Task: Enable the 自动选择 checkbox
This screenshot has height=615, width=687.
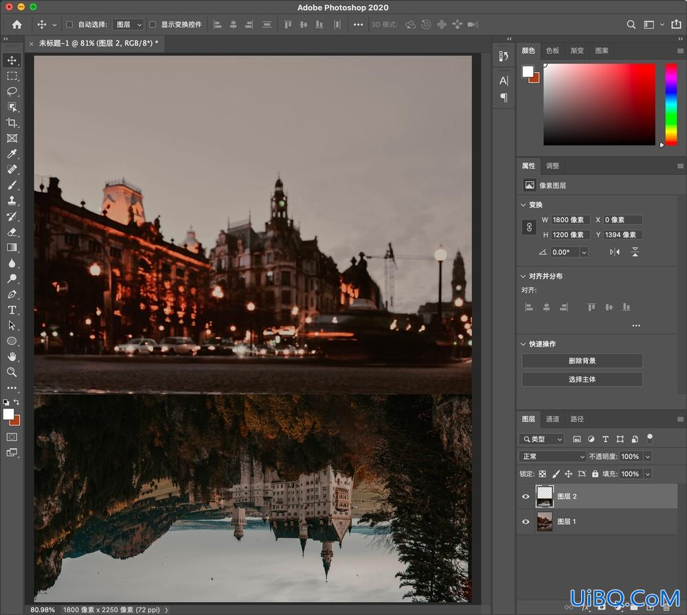Action: coord(69,25)
